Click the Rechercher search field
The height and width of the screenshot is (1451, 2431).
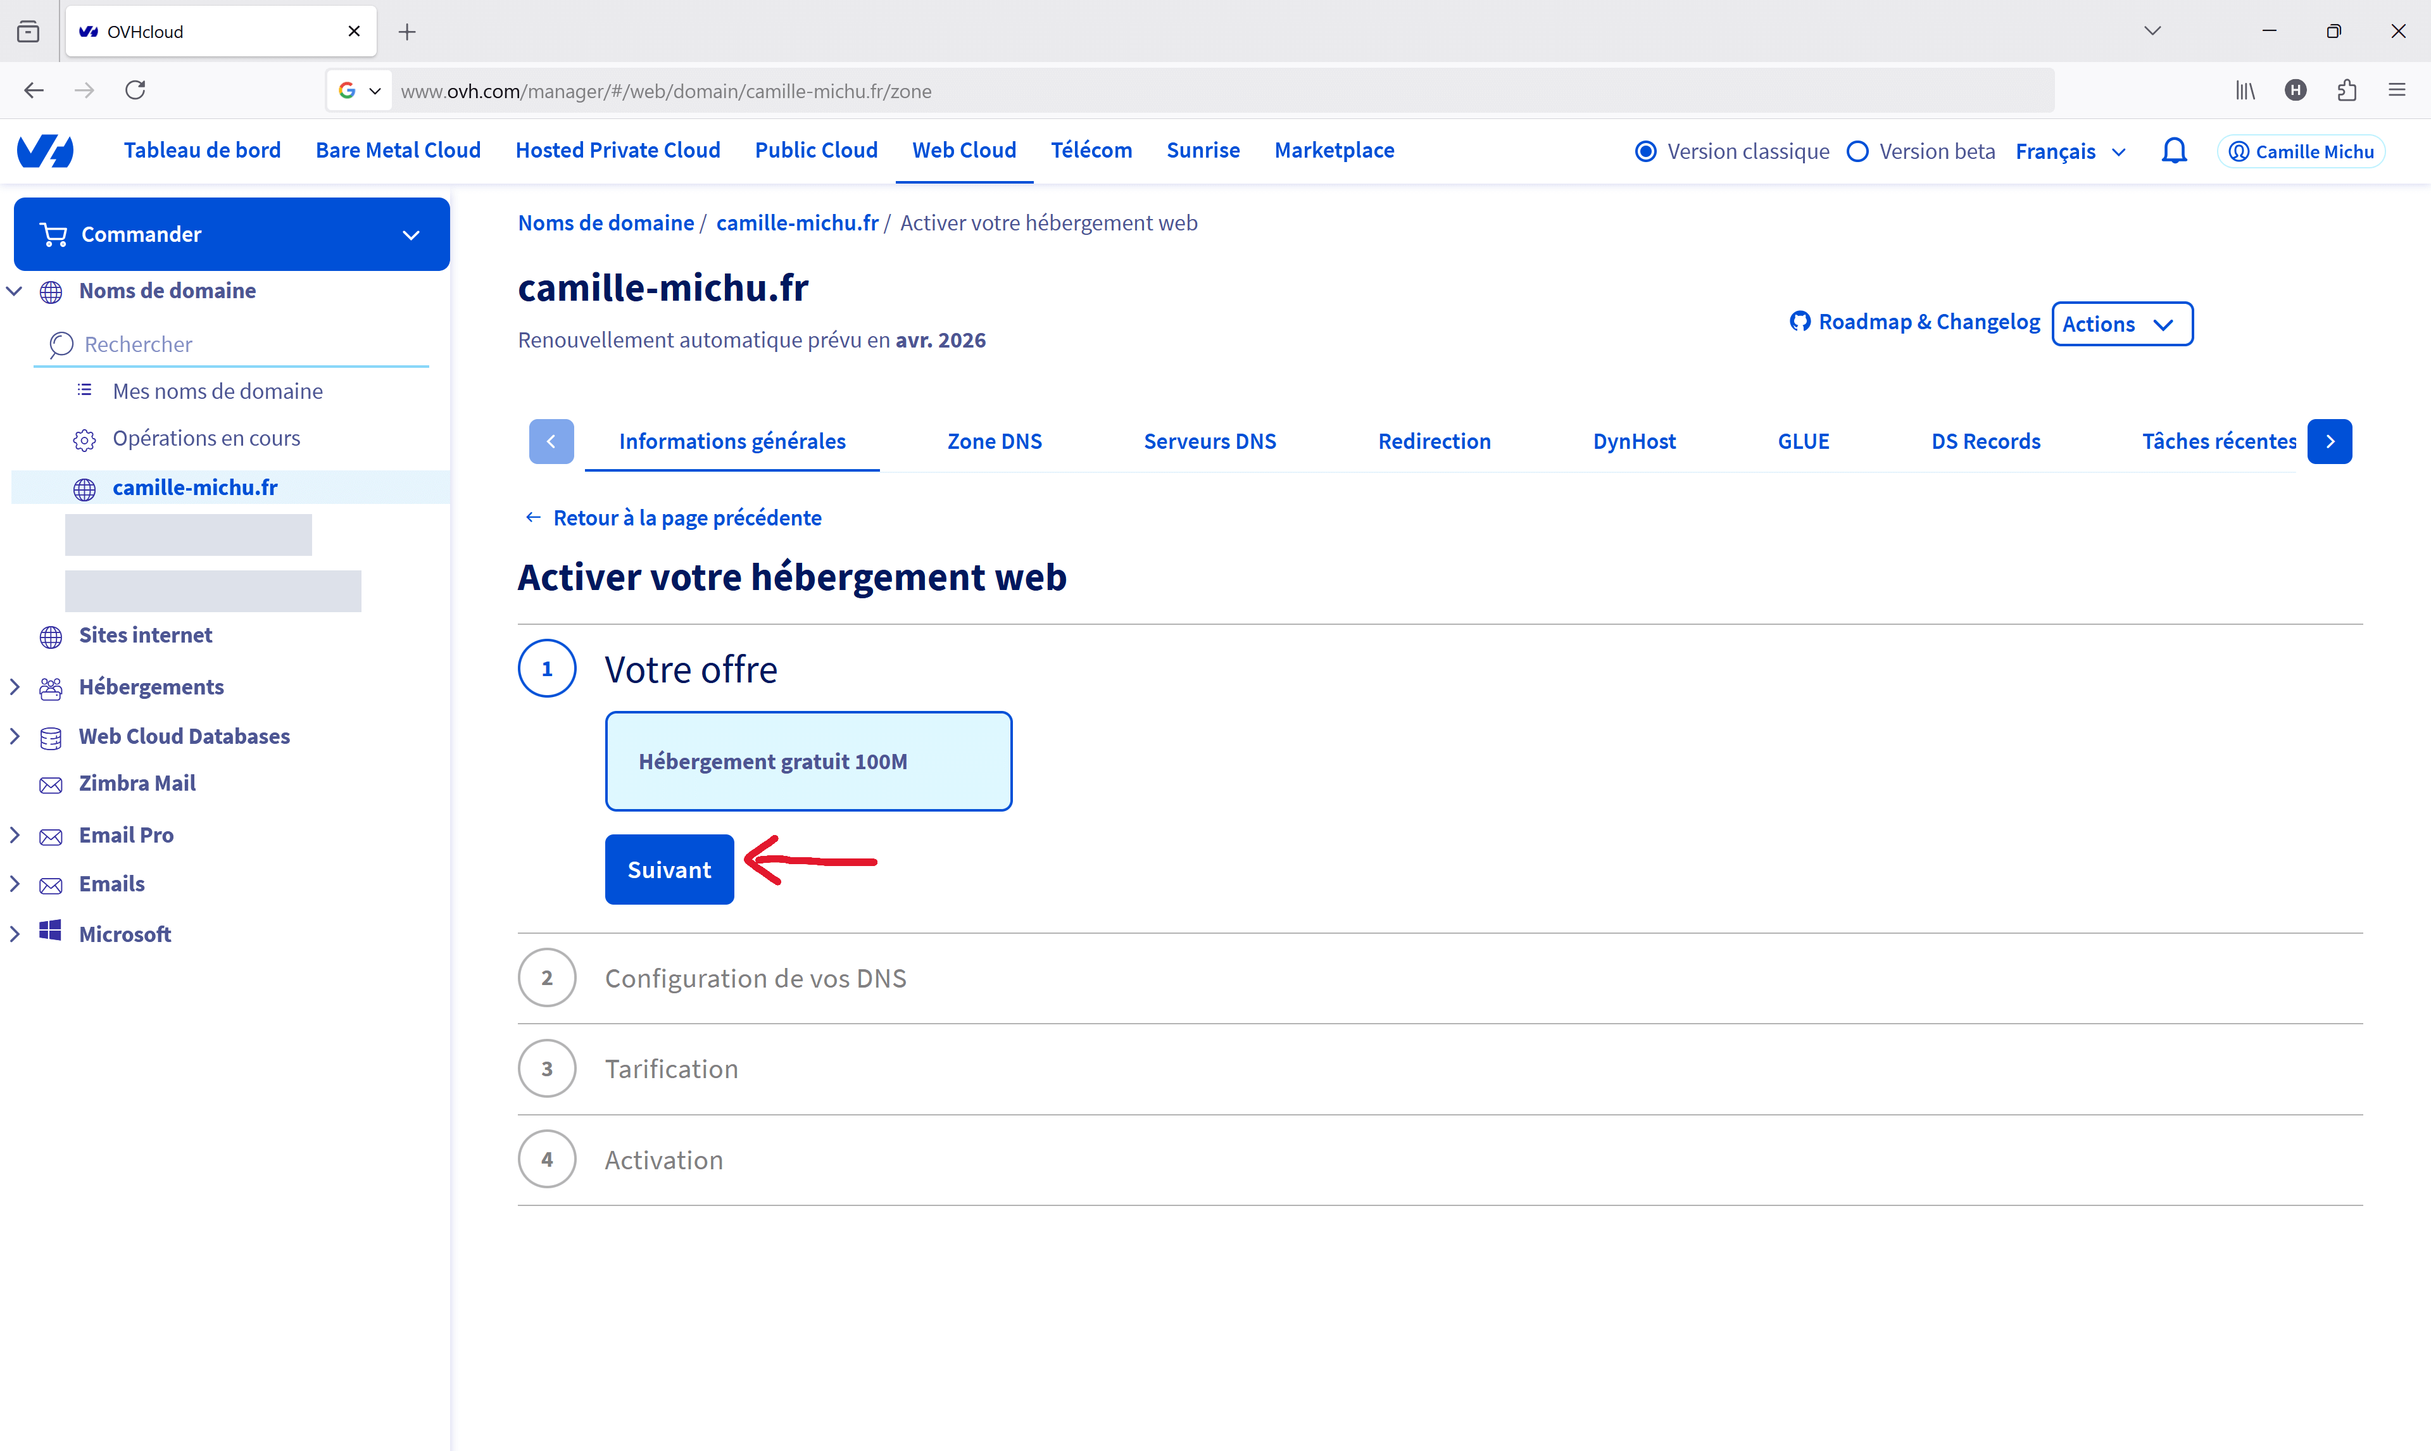(x=235, y=344)
